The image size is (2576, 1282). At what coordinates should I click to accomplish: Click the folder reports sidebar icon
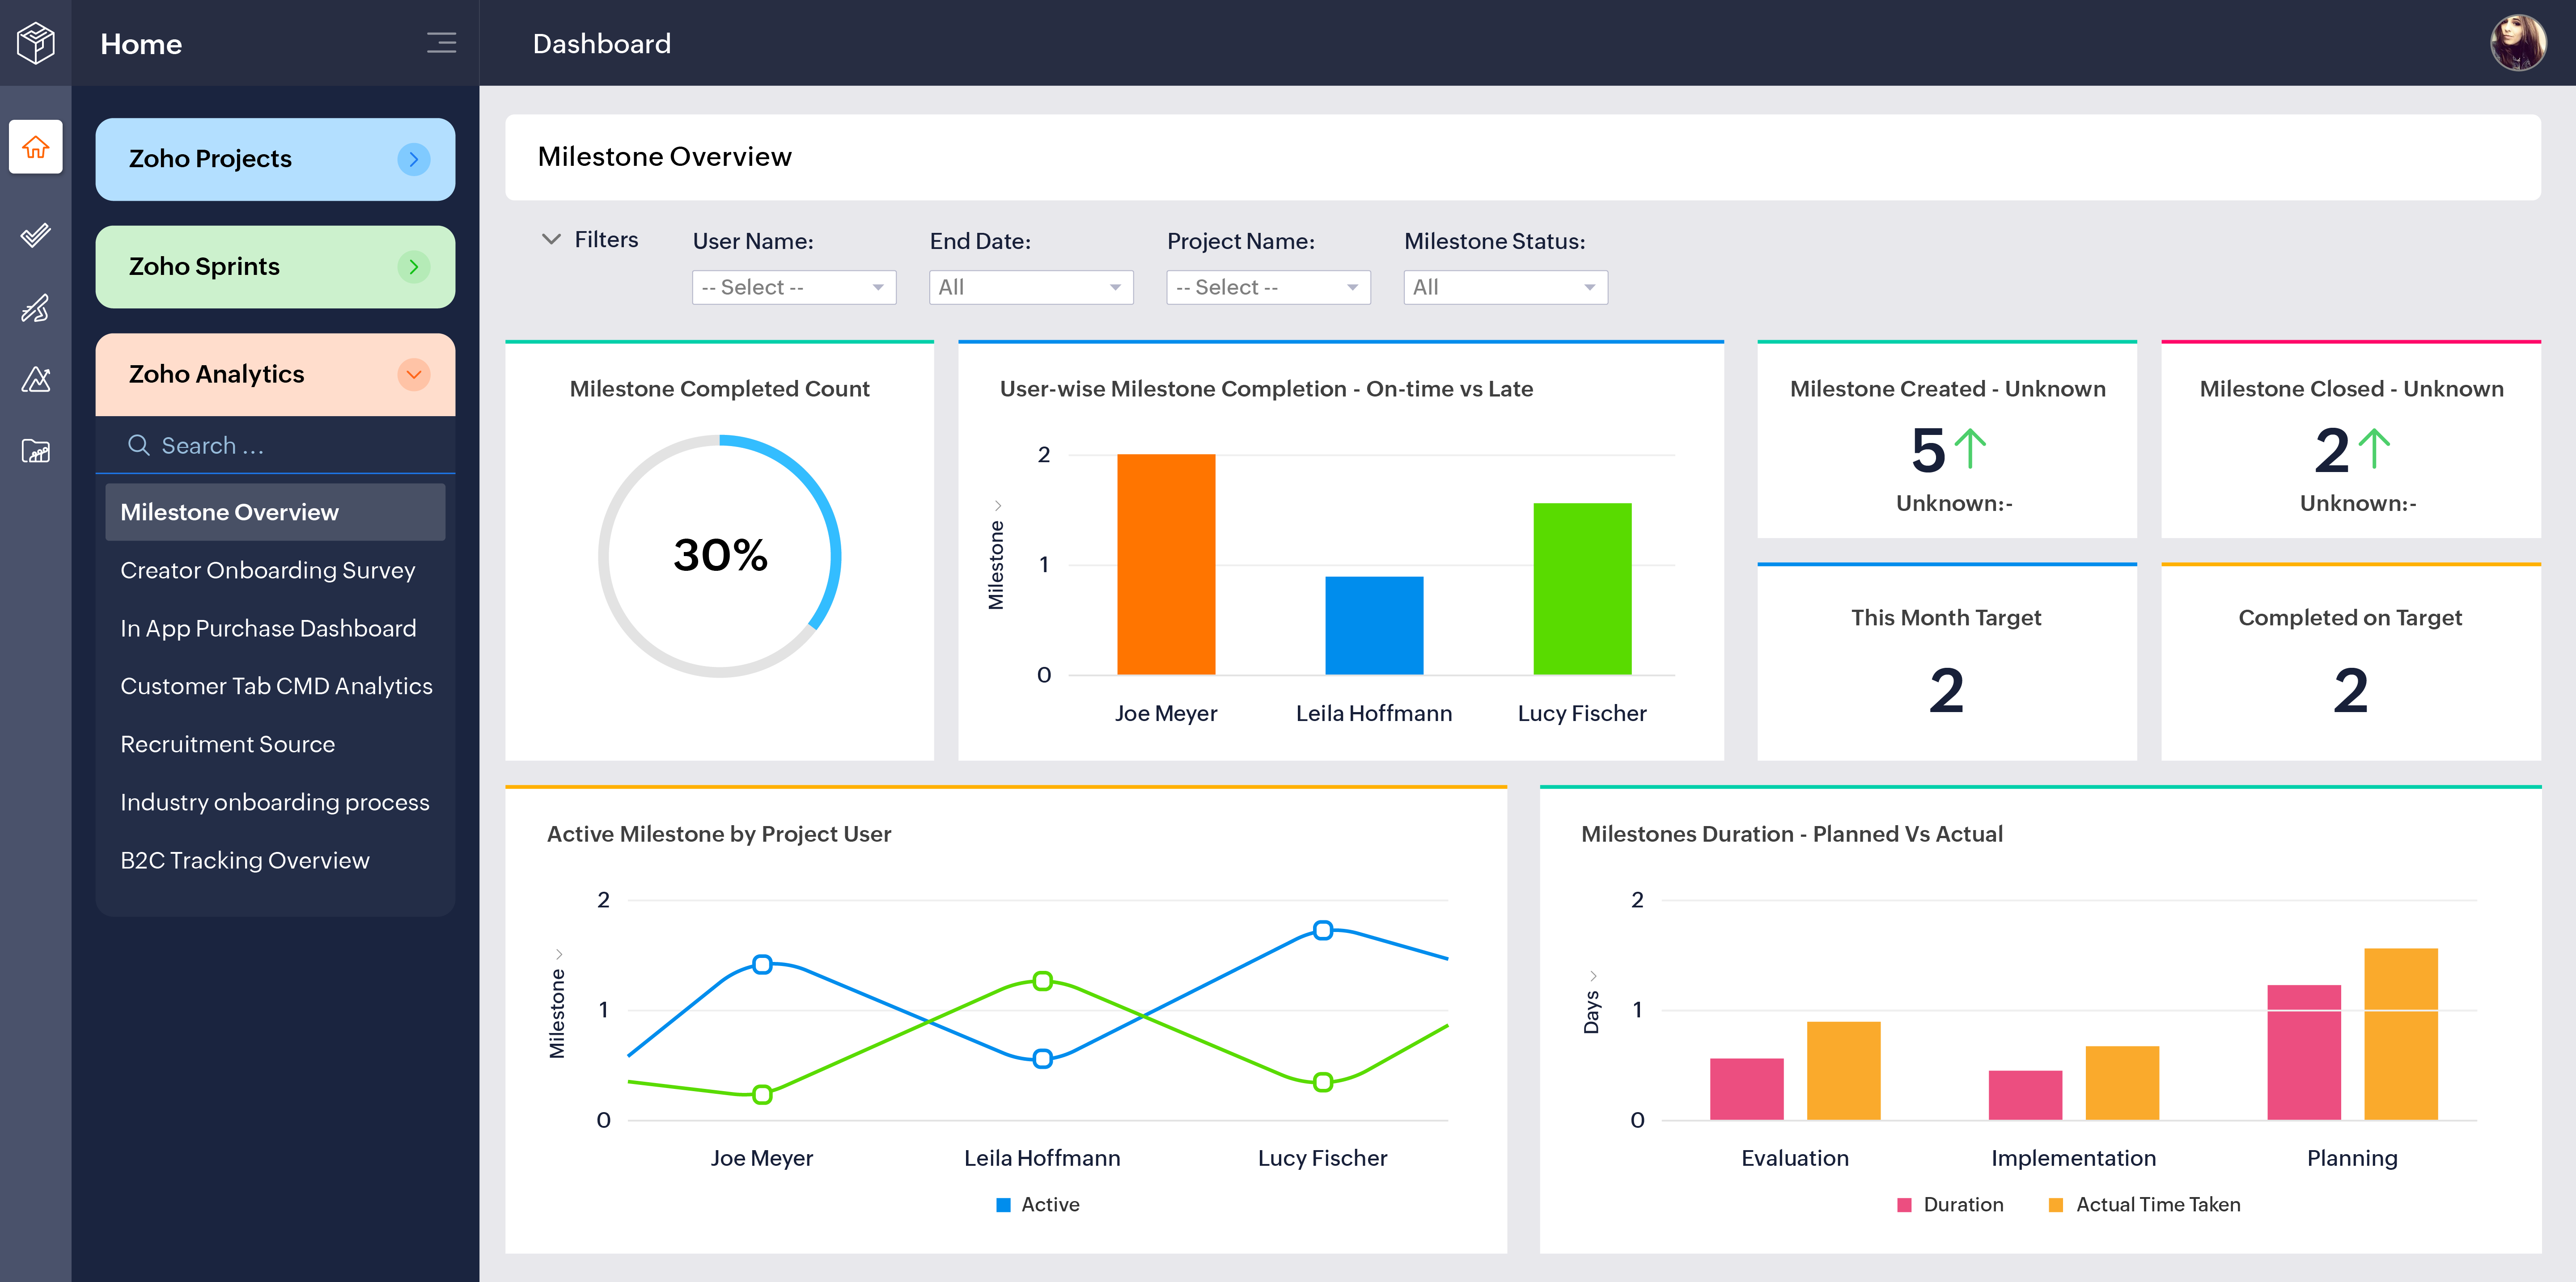tap(36, 451)
